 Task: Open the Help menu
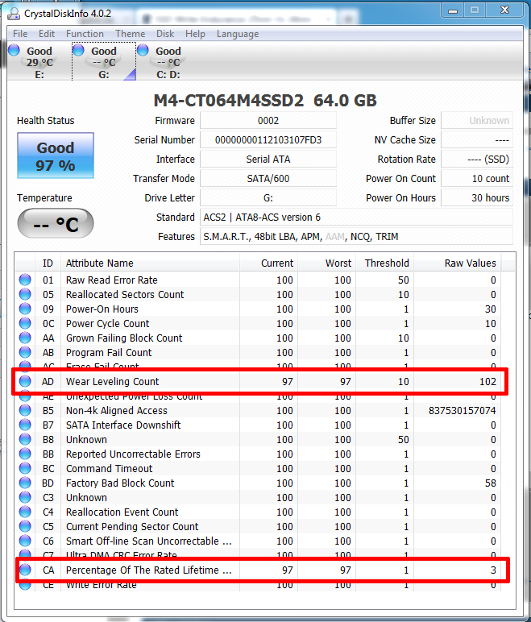coord(195,34)
